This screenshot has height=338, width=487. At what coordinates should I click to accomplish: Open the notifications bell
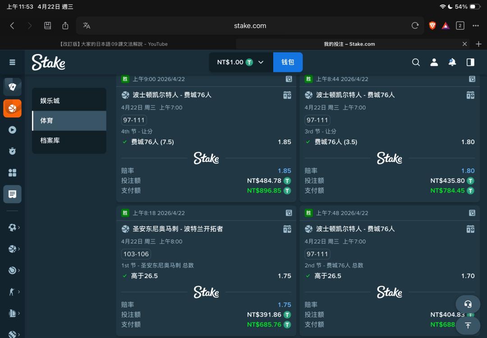coord(452,62)
